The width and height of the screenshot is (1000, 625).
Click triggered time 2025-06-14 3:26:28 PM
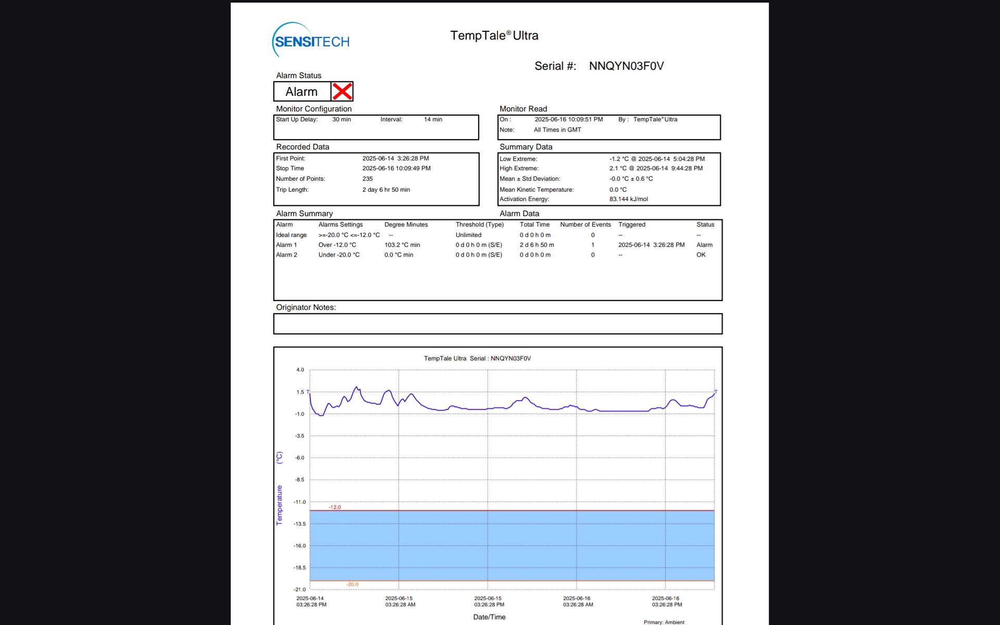pos(651,245)
